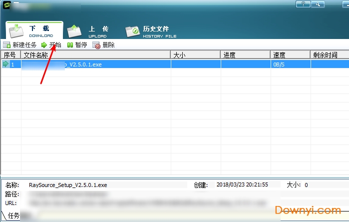Select the 任务 tab at bottom panel
Image resolution: width=349 pixels, height=222 pixels.
coord(13,216)
